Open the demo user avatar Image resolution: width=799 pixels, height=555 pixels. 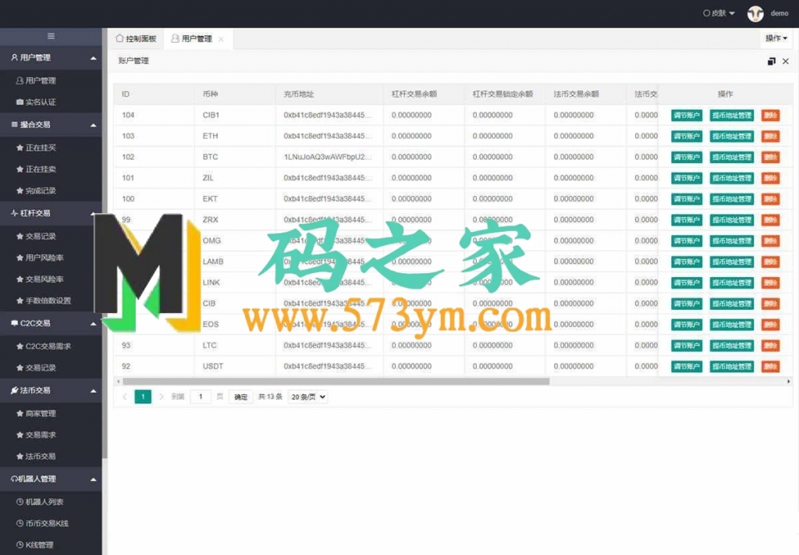coord(755,14)
